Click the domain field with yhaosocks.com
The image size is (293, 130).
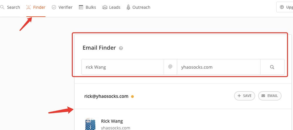coord(219,67)
